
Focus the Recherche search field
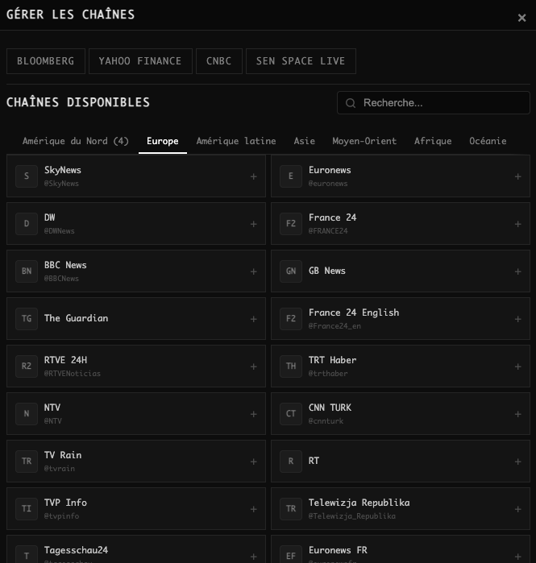point(439,103)
